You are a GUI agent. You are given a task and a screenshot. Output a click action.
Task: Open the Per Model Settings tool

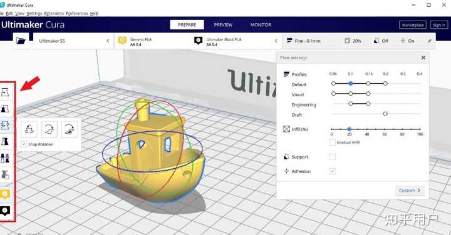click(5, 158)
